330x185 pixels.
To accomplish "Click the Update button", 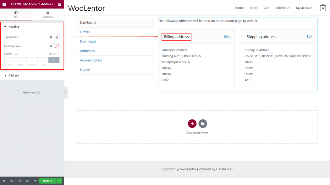I will point(48,181).
